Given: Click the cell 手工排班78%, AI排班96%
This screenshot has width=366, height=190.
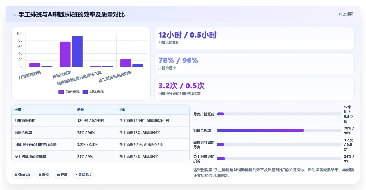Looking at the screenshot, I should (140, 133).
